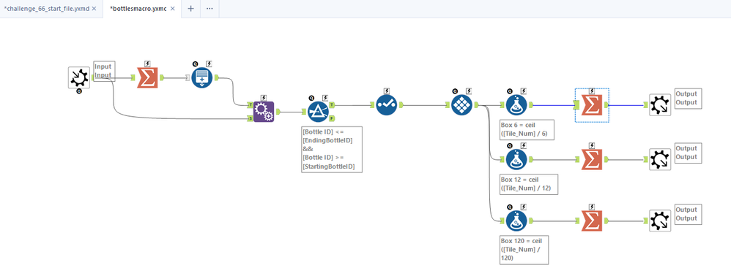Image resolution: width=731 pixels, height=276 pixels.
Task: Select the Macro Input tool icon
Action: (79, 77)
